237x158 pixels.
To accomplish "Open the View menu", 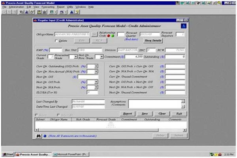I will (36, 7).
